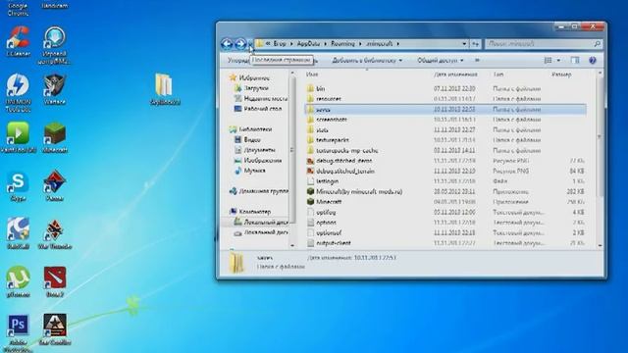628x353 pixels.
Task: Expand the arrow after the AppData breadcrumb
Action: [325, 43]
